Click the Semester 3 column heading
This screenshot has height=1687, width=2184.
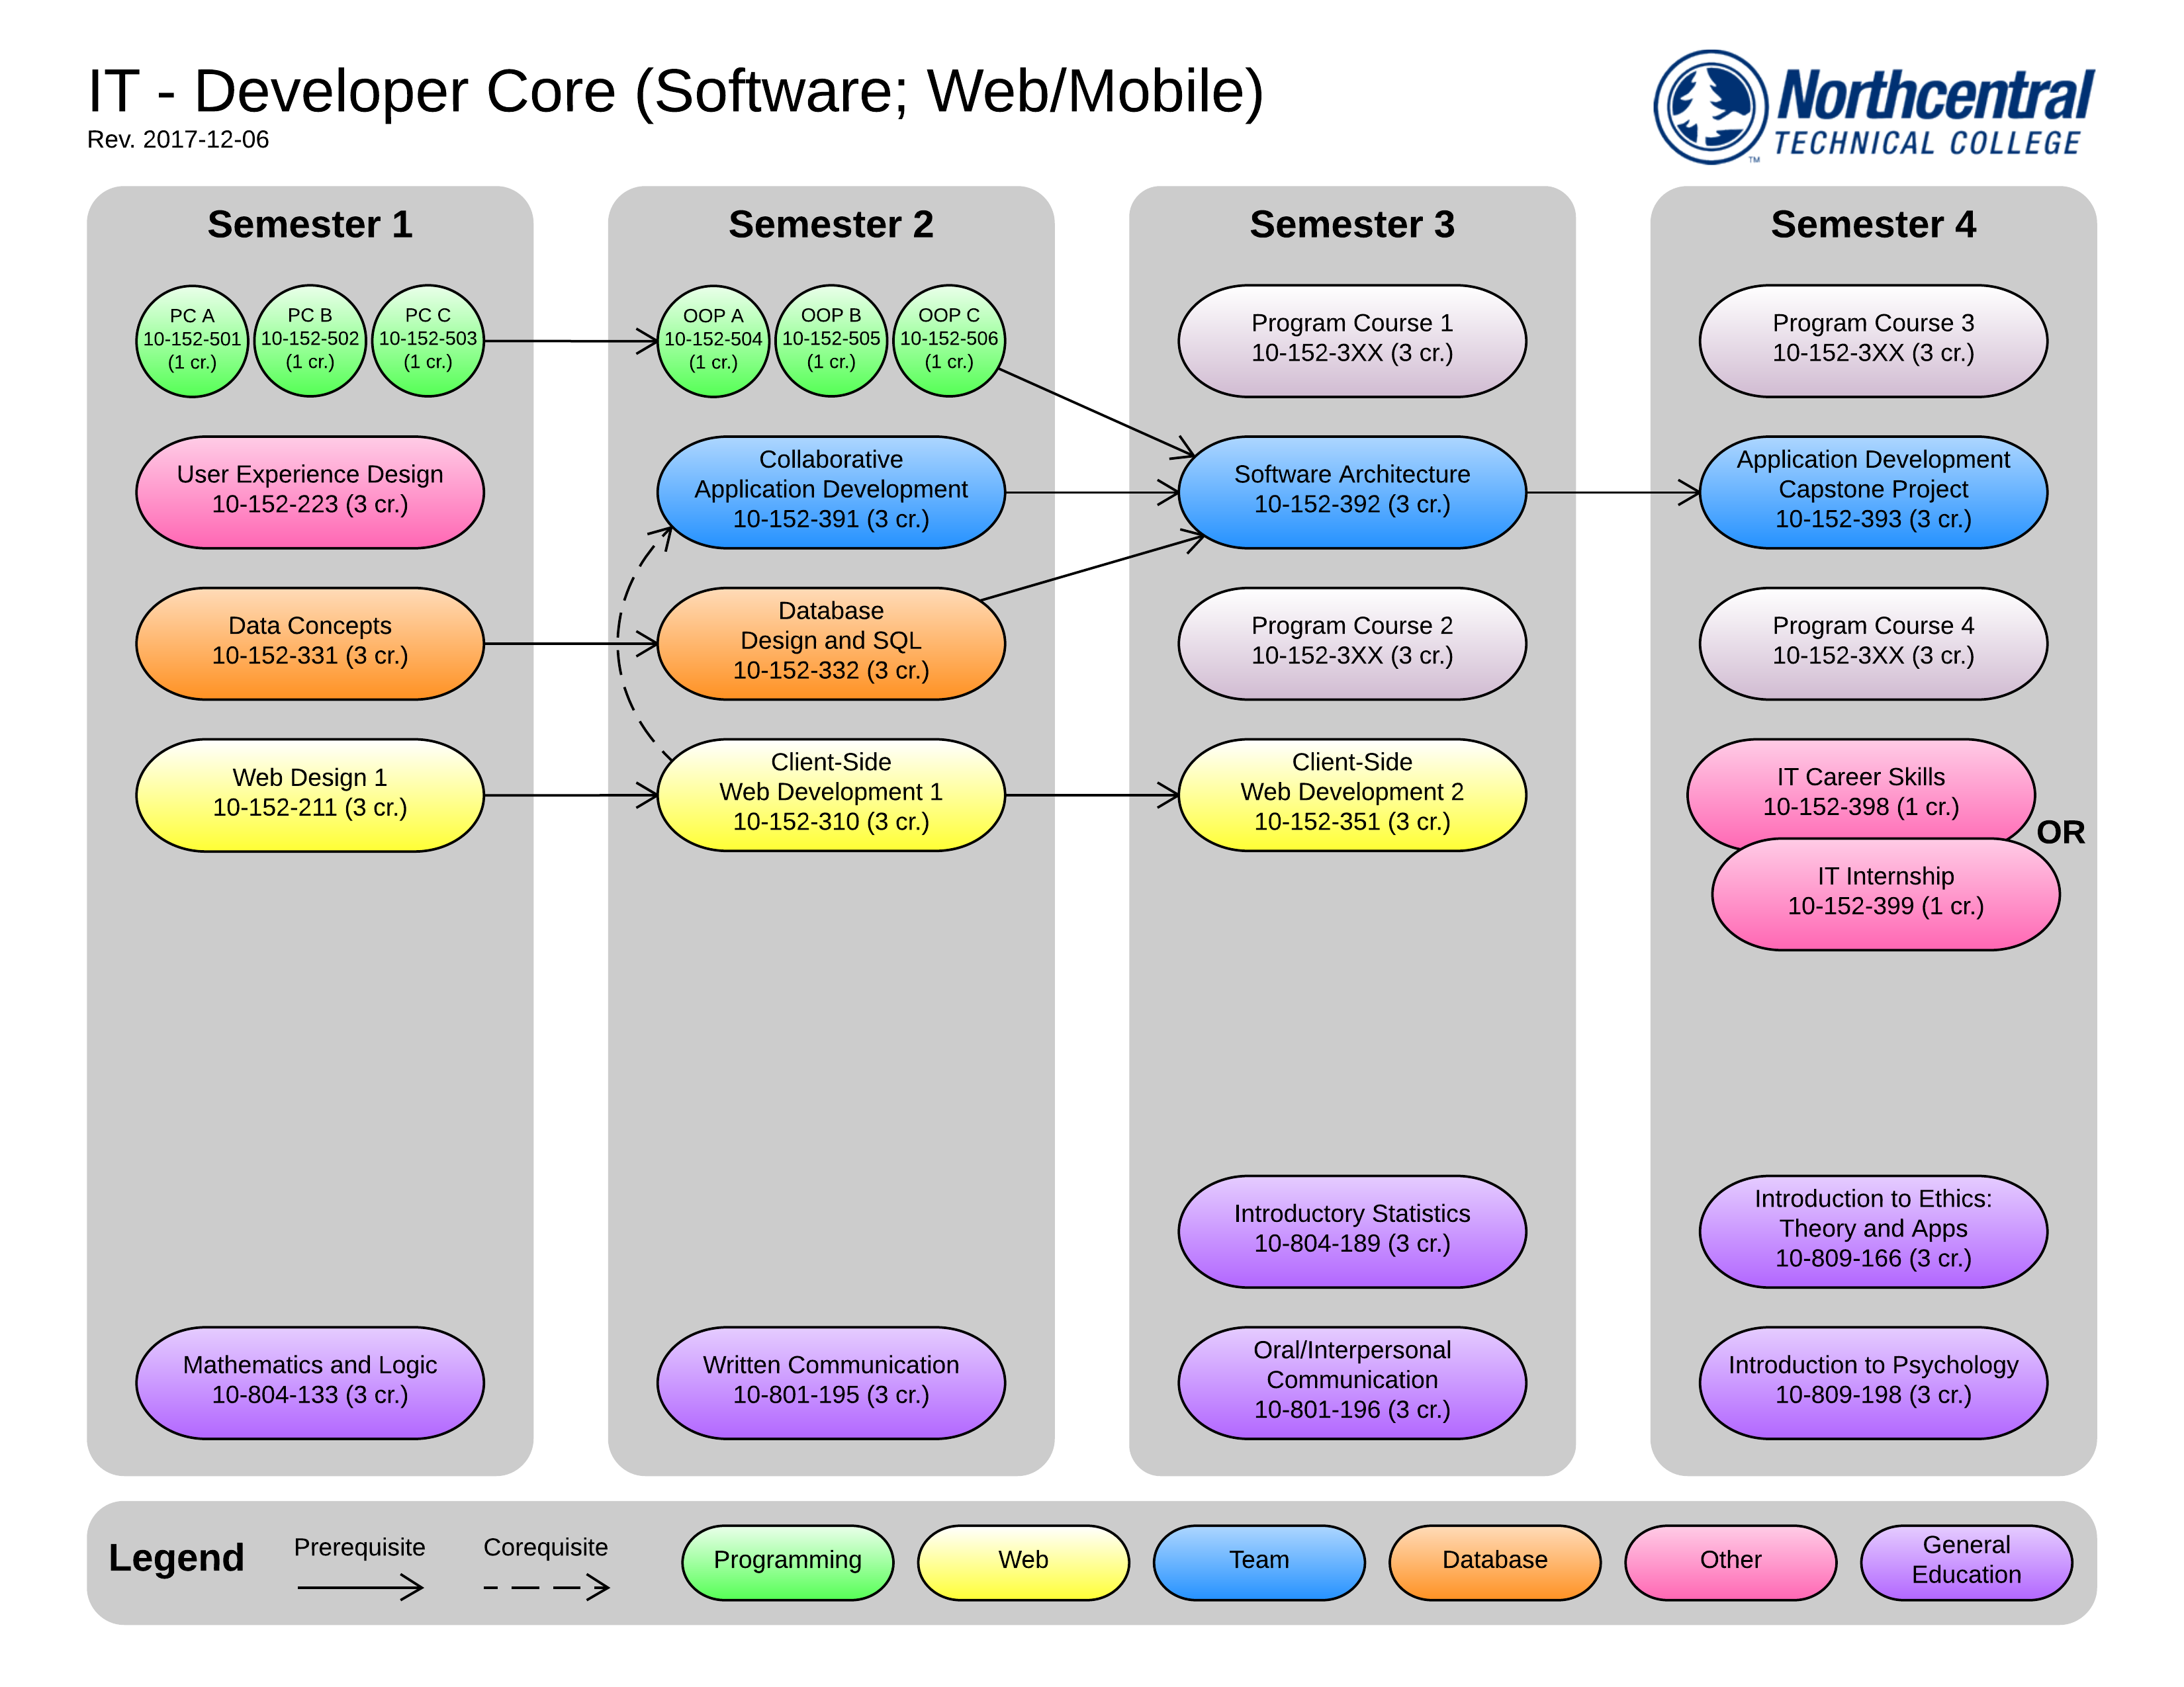pos(1352,225)
